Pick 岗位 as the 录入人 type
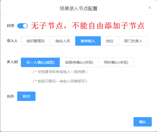This screenshot has height=132, width=157. click(110, 41)
